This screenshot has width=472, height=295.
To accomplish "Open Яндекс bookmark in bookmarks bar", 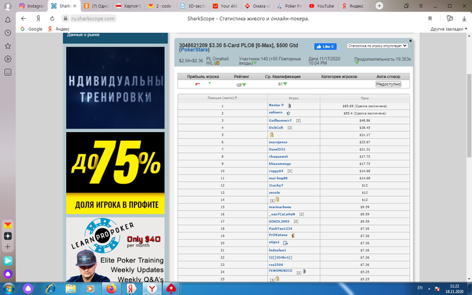I will [59, 29].
